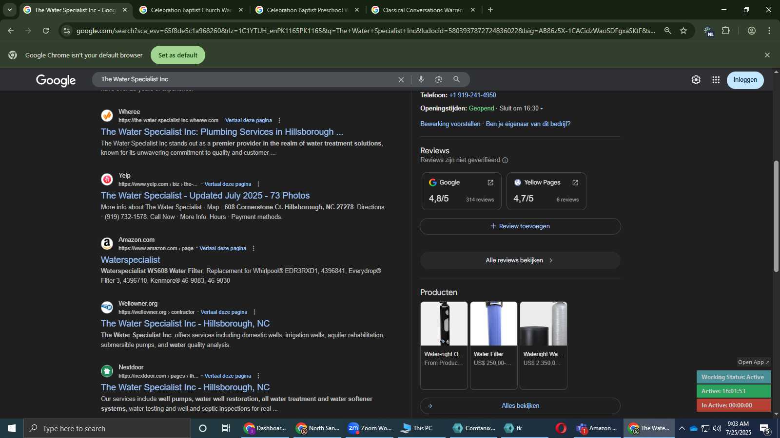The height and width of the screenshot is (438, 780).
Task: Open Nextdoor result The Water Specialist Inc
Action: 185,387
